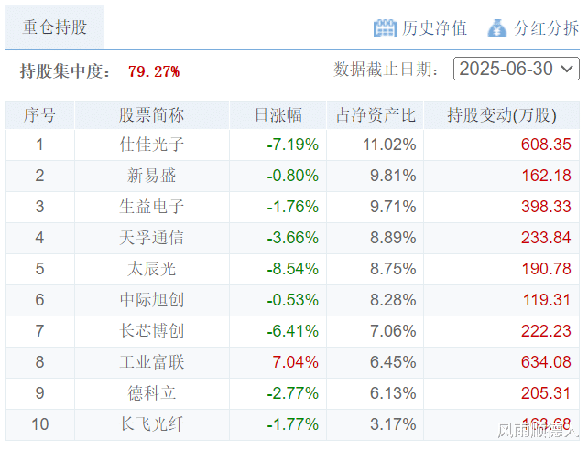Viewport: 588px width, 450px height.
Task: Click the 数据截止日期 label
Action: [387, 70]
